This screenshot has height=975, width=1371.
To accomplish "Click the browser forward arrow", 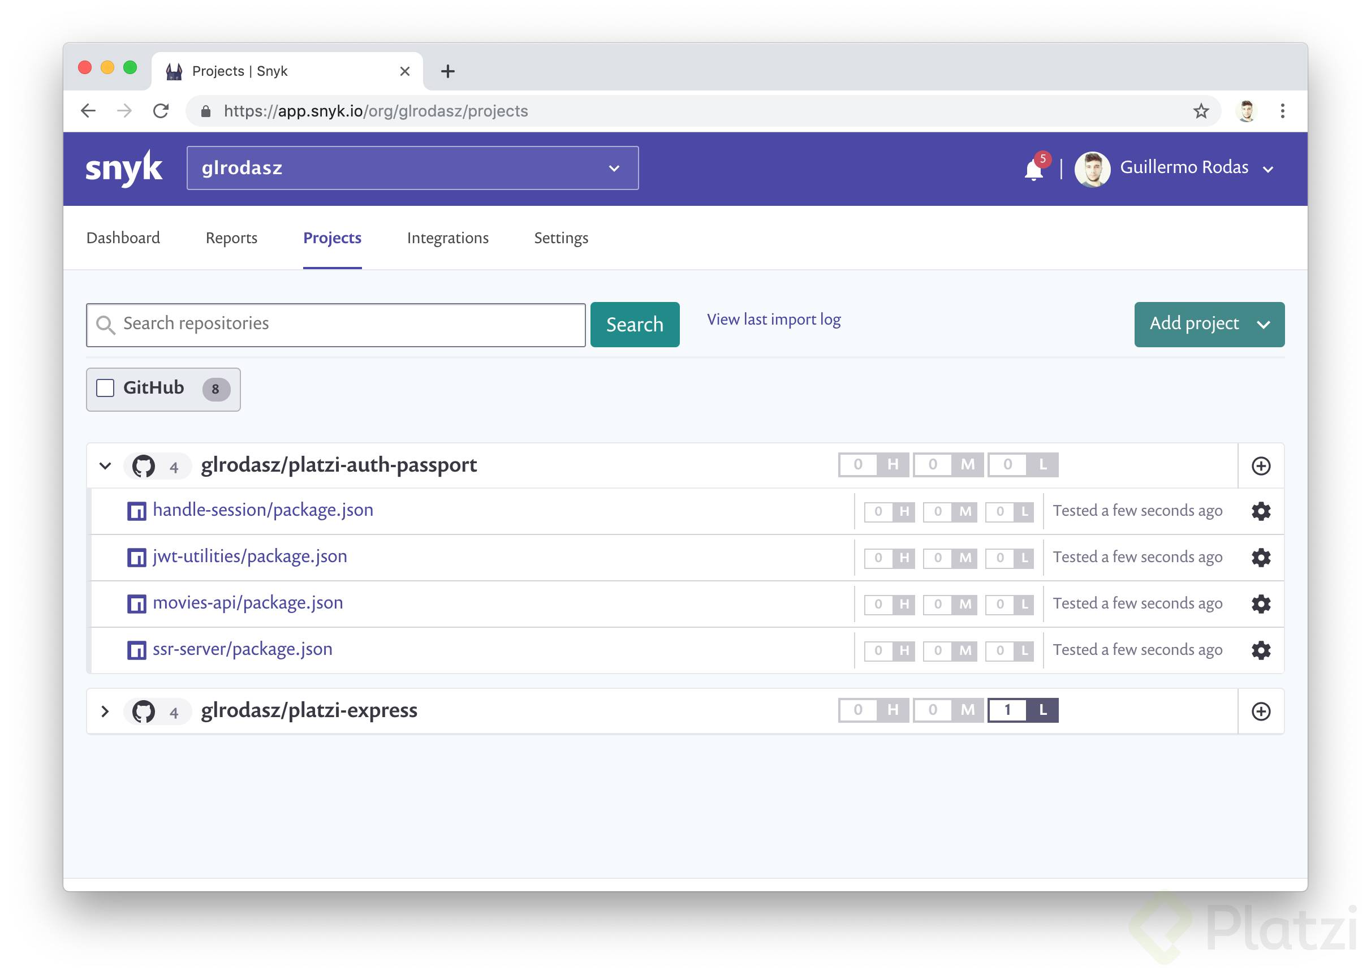I will click(124, 110).
